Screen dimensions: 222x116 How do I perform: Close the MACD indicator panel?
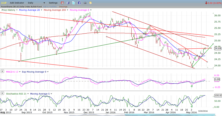click(2, 71)
